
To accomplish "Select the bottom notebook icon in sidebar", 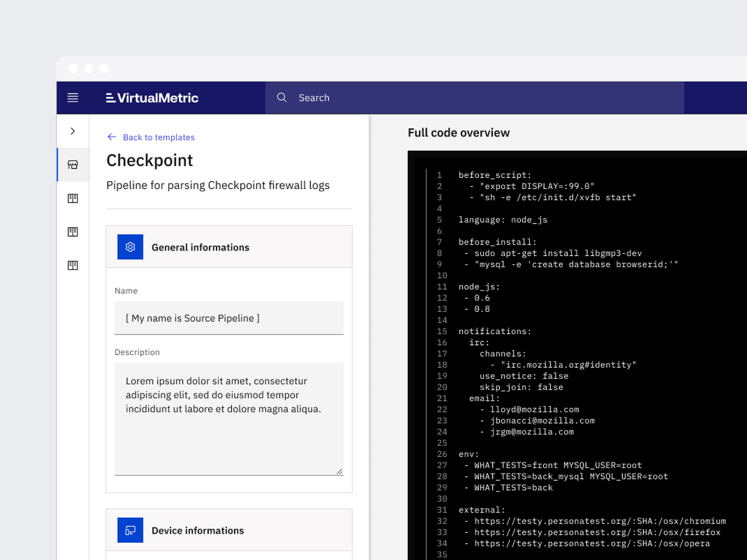I will click(73, 266).
